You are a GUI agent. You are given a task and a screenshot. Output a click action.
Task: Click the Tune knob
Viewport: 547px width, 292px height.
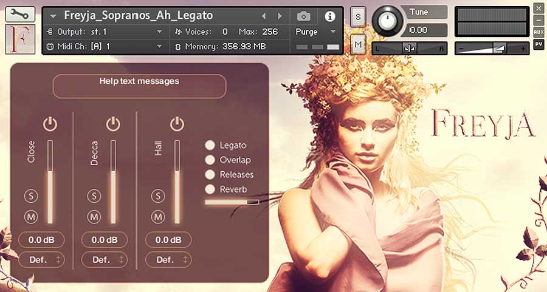387,21
